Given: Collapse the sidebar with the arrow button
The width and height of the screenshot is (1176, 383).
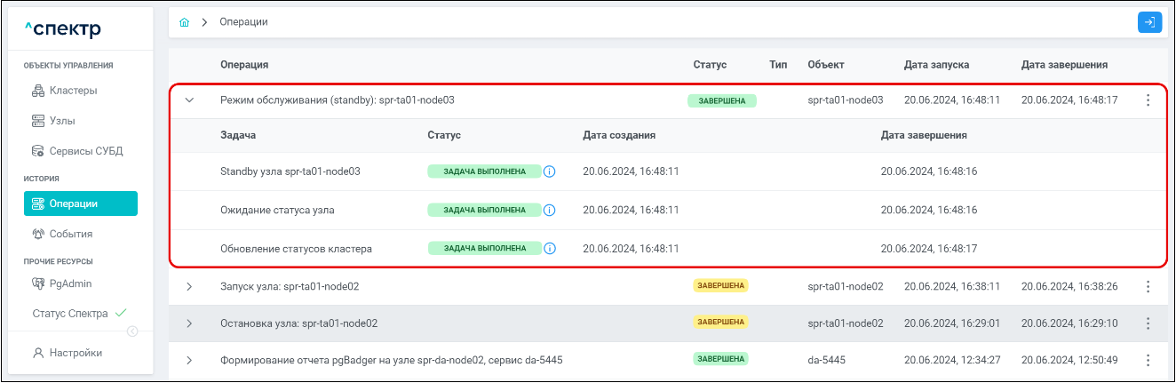Looking at the screenshot, I should coord(132,331).
